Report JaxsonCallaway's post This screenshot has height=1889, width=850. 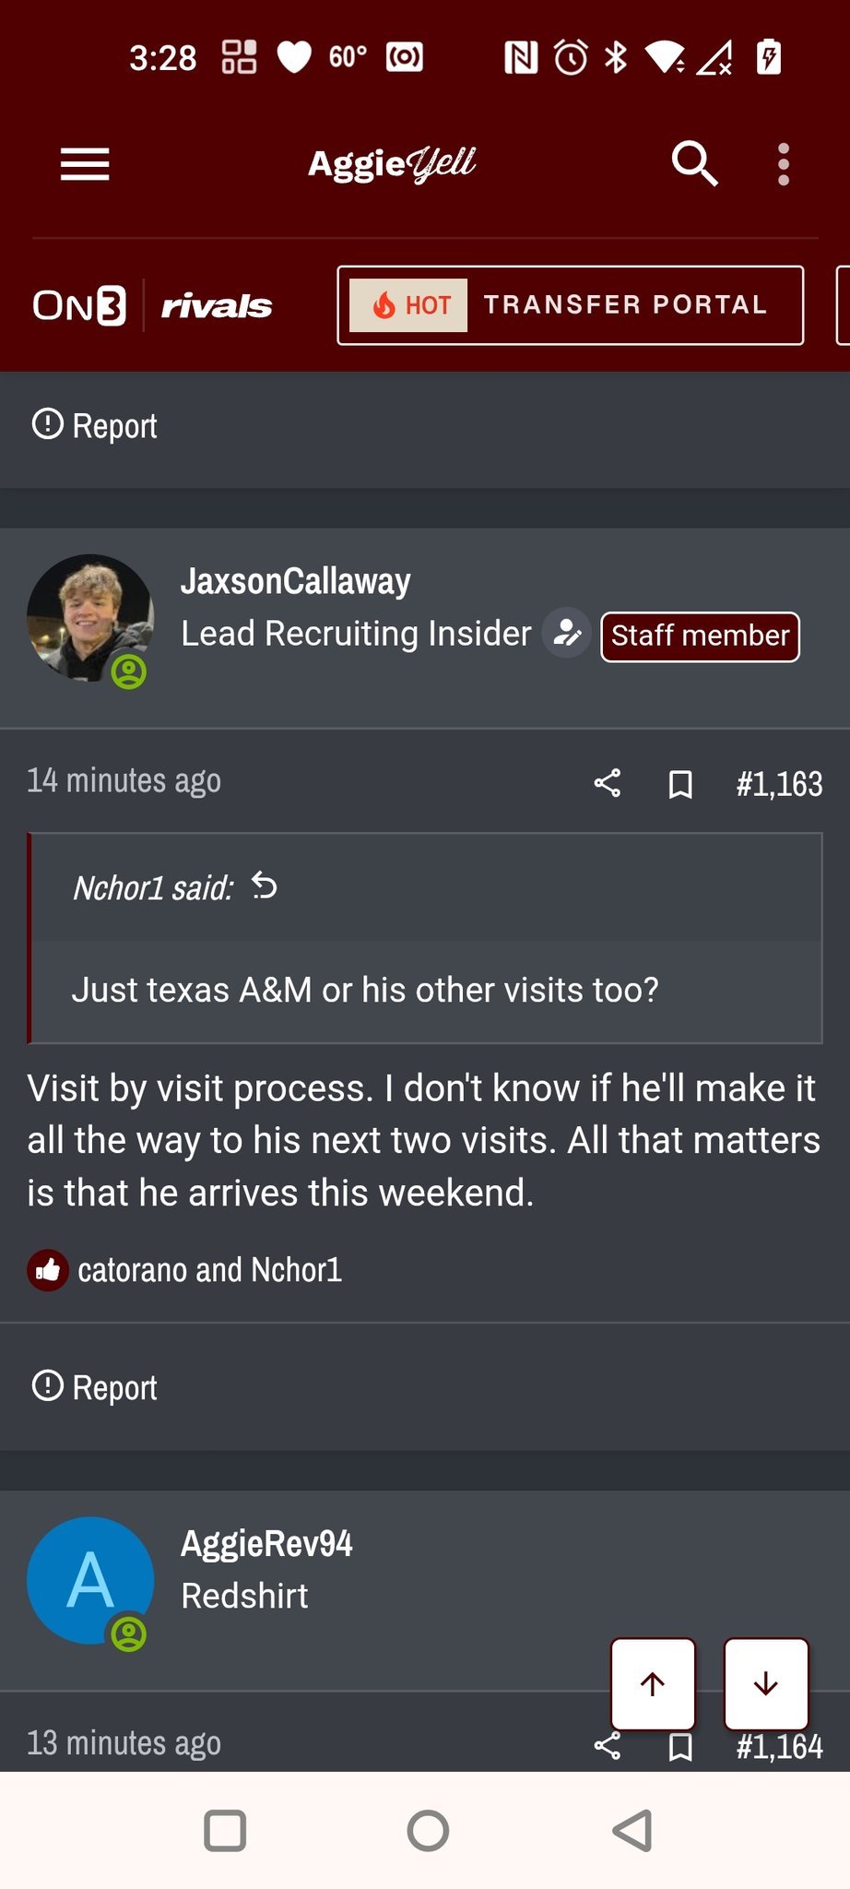(95, 1387)
